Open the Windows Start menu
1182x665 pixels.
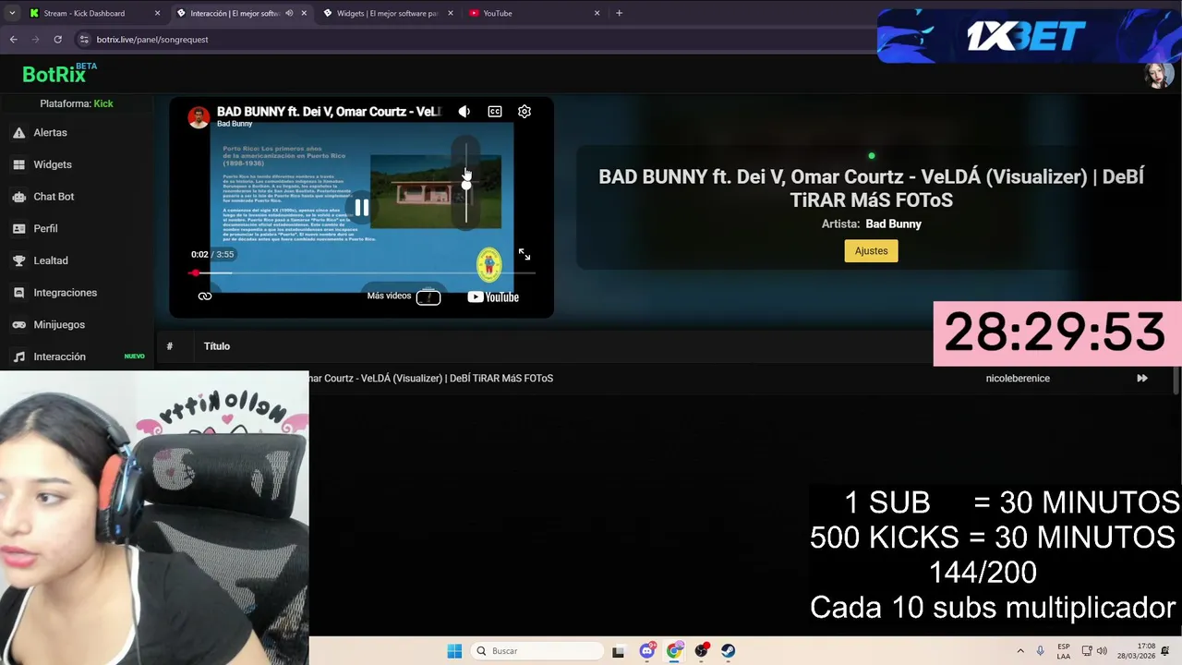pyautogui.click(x=454, y=651)
